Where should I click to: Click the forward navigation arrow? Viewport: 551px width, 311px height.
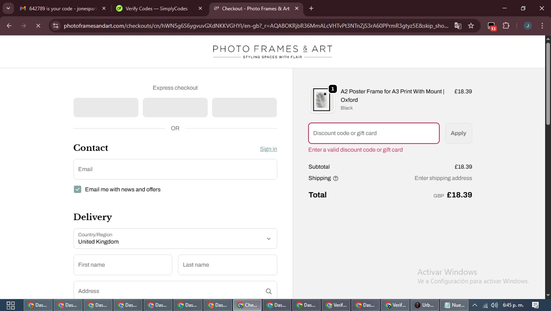24,26
